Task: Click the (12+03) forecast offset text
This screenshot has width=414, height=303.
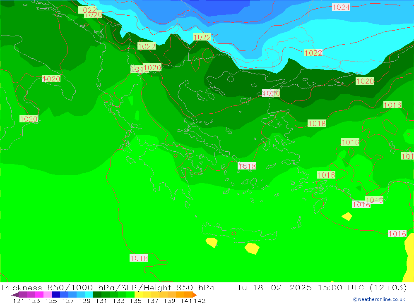Action: (x=388, y=287)
